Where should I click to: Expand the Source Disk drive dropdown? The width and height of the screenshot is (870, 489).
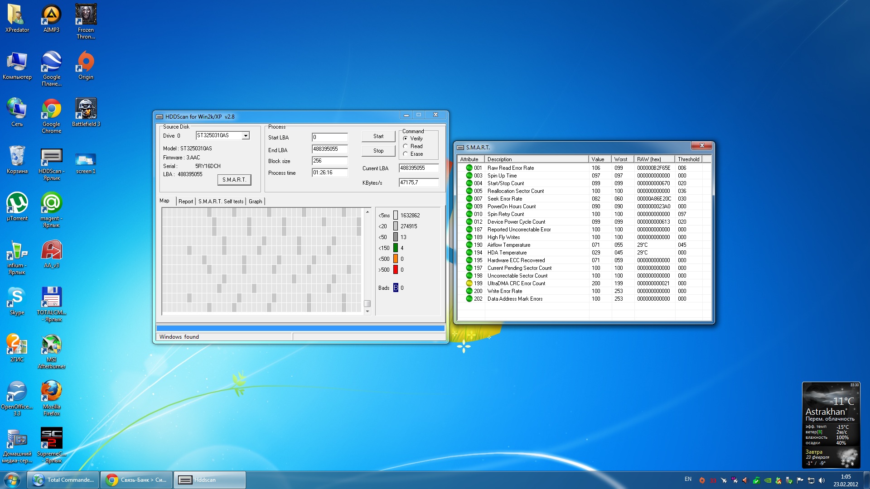tap(246, 135)
